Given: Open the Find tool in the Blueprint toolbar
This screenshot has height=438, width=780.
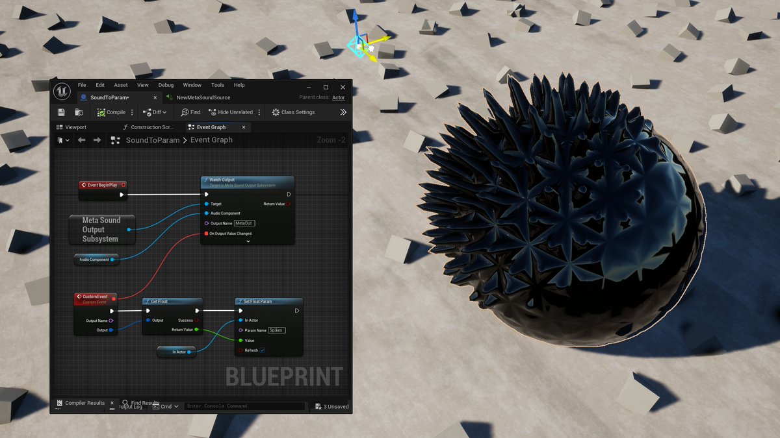Looking at the screenshot, I should pos(190,112).
